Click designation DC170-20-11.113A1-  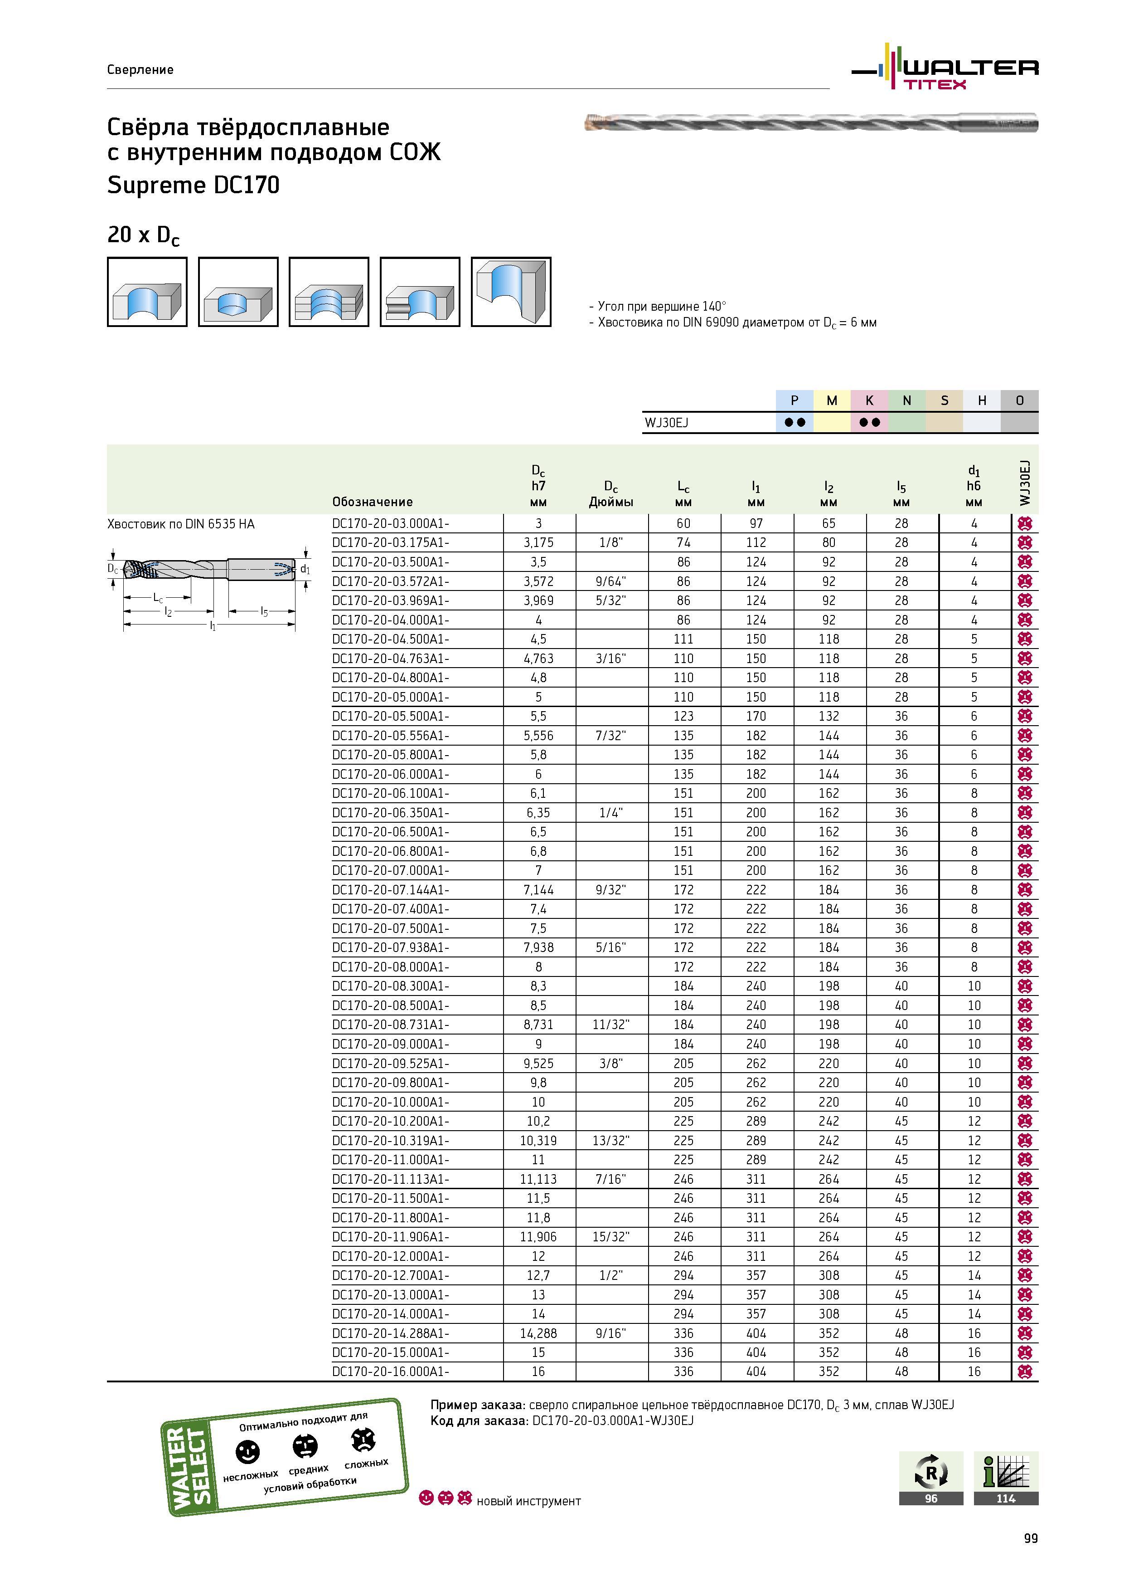[391, 1179]
